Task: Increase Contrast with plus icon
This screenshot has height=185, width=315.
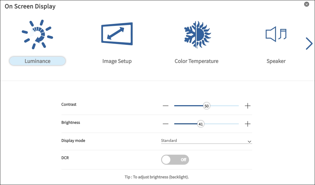Action: point(248,106)
